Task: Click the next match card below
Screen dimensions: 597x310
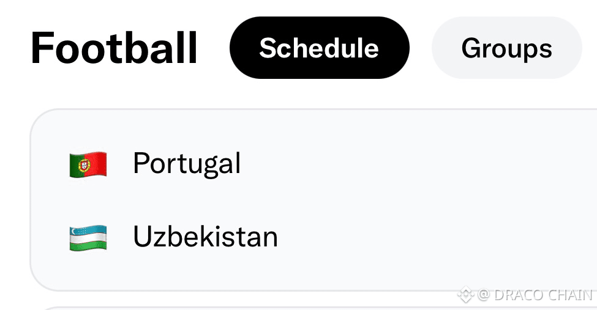Action: click(314, 308)
